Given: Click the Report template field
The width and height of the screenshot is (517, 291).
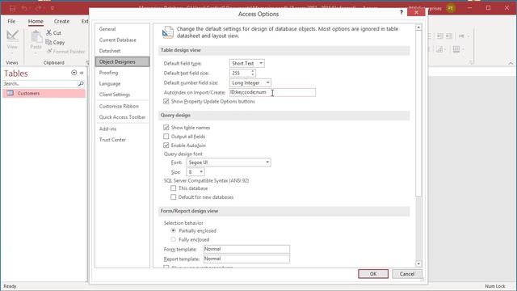Looking at the screenshot, I should (246, 259).
